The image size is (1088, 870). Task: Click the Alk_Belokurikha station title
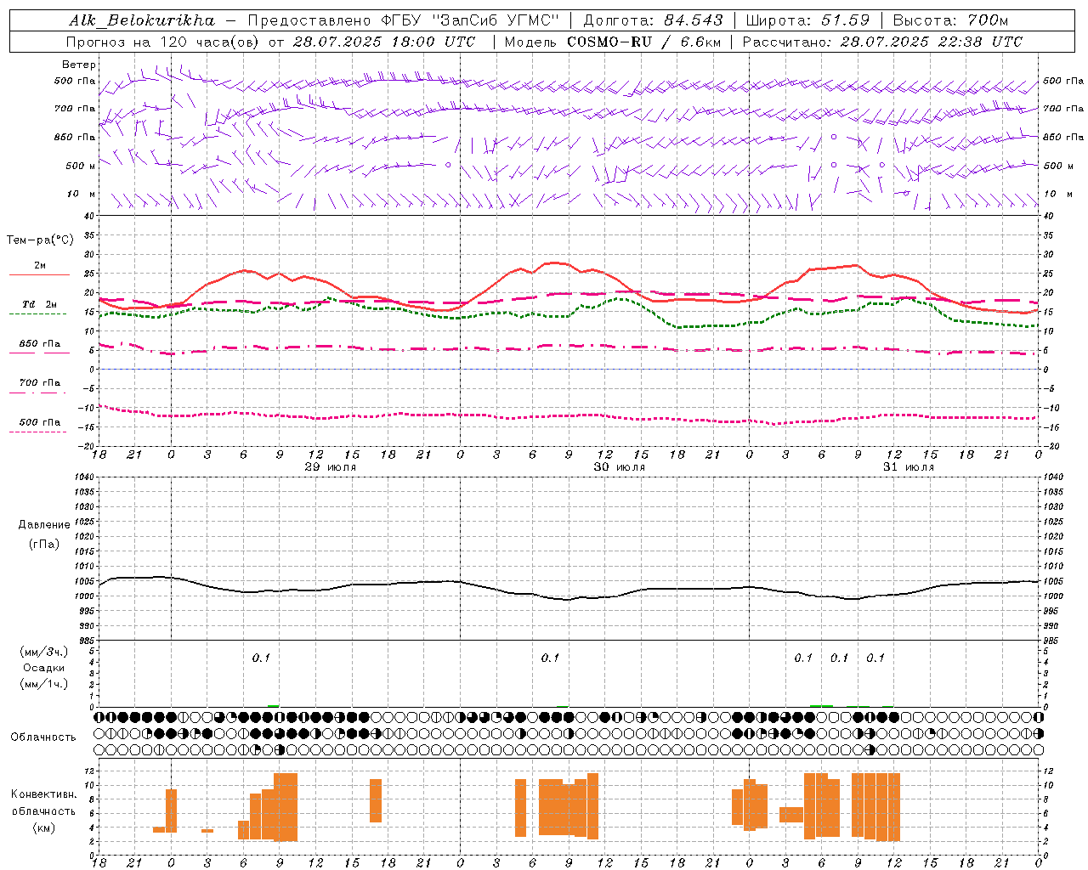click(142, 20)
